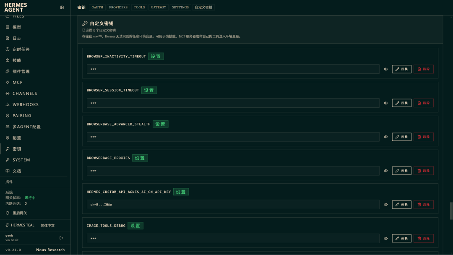Open MCP plug icon
Image resolution: width=453 pixels, height=255 pixels.
point(8,82)
